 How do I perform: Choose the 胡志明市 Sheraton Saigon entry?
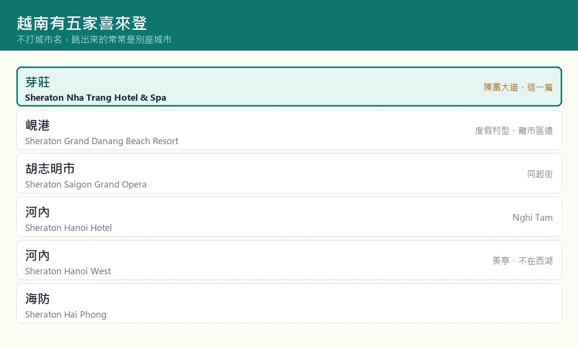(289, 173)
